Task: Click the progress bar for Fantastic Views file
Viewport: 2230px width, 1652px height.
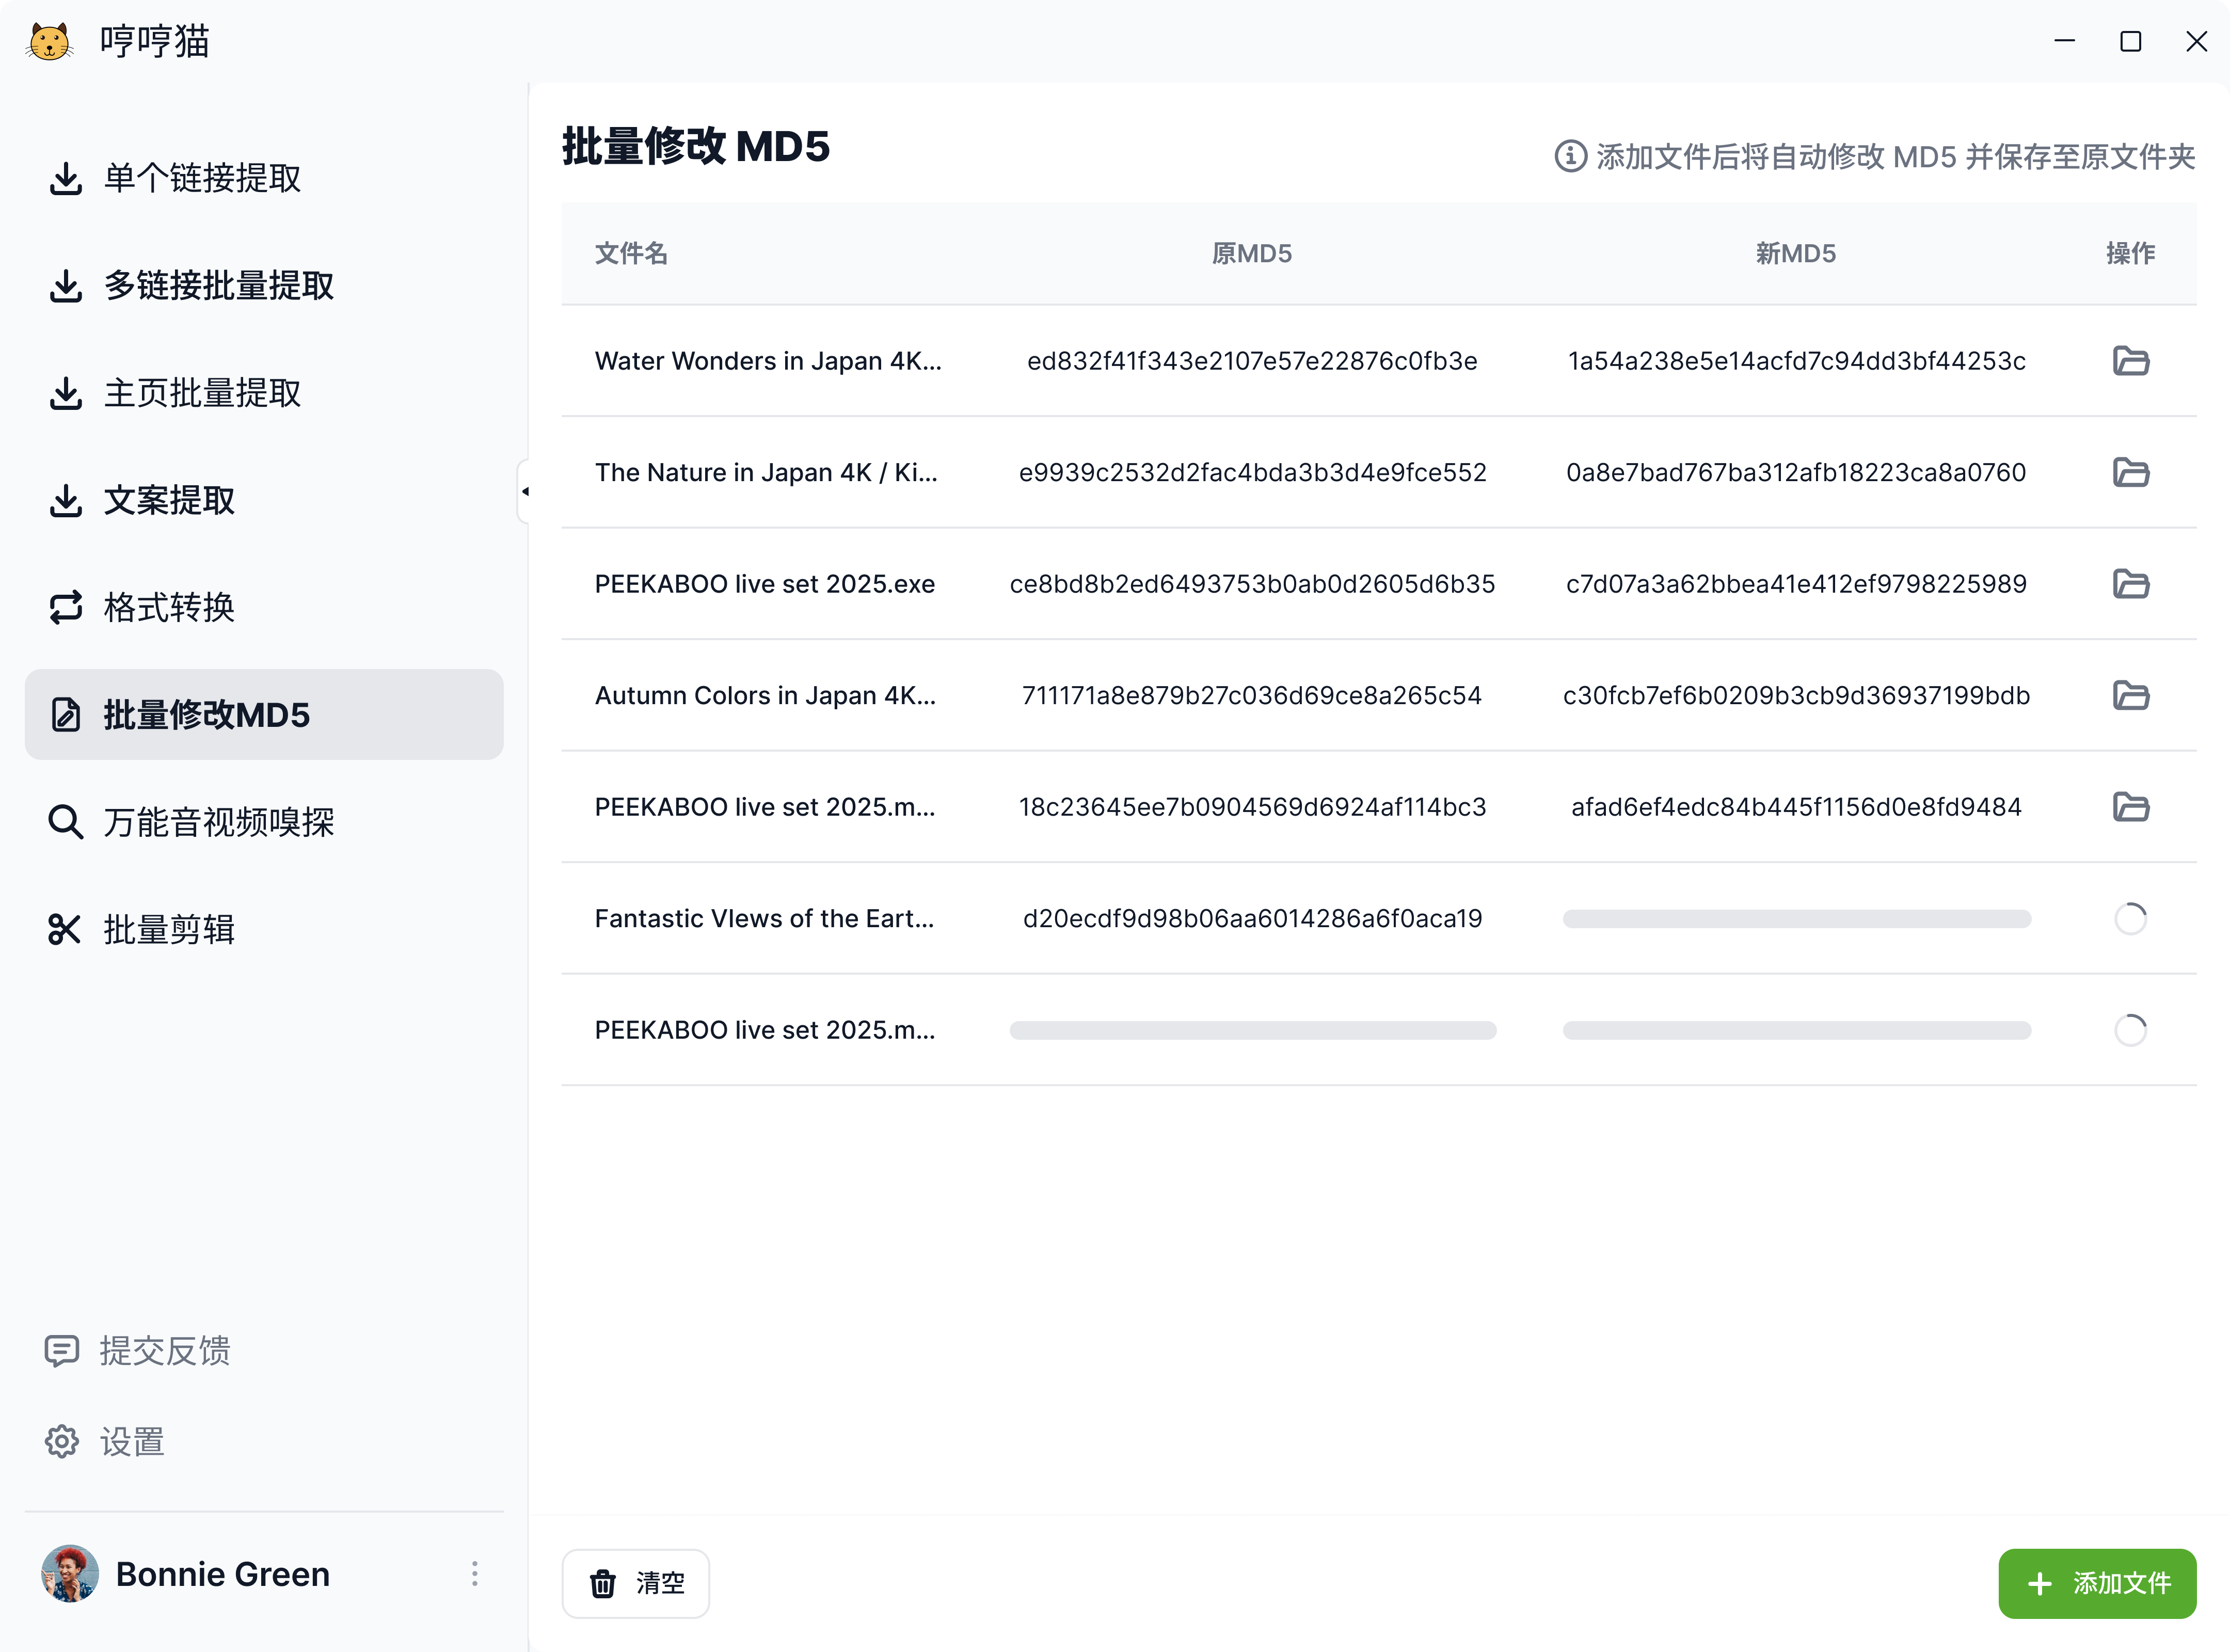Action: click(x=1796, y=918)
